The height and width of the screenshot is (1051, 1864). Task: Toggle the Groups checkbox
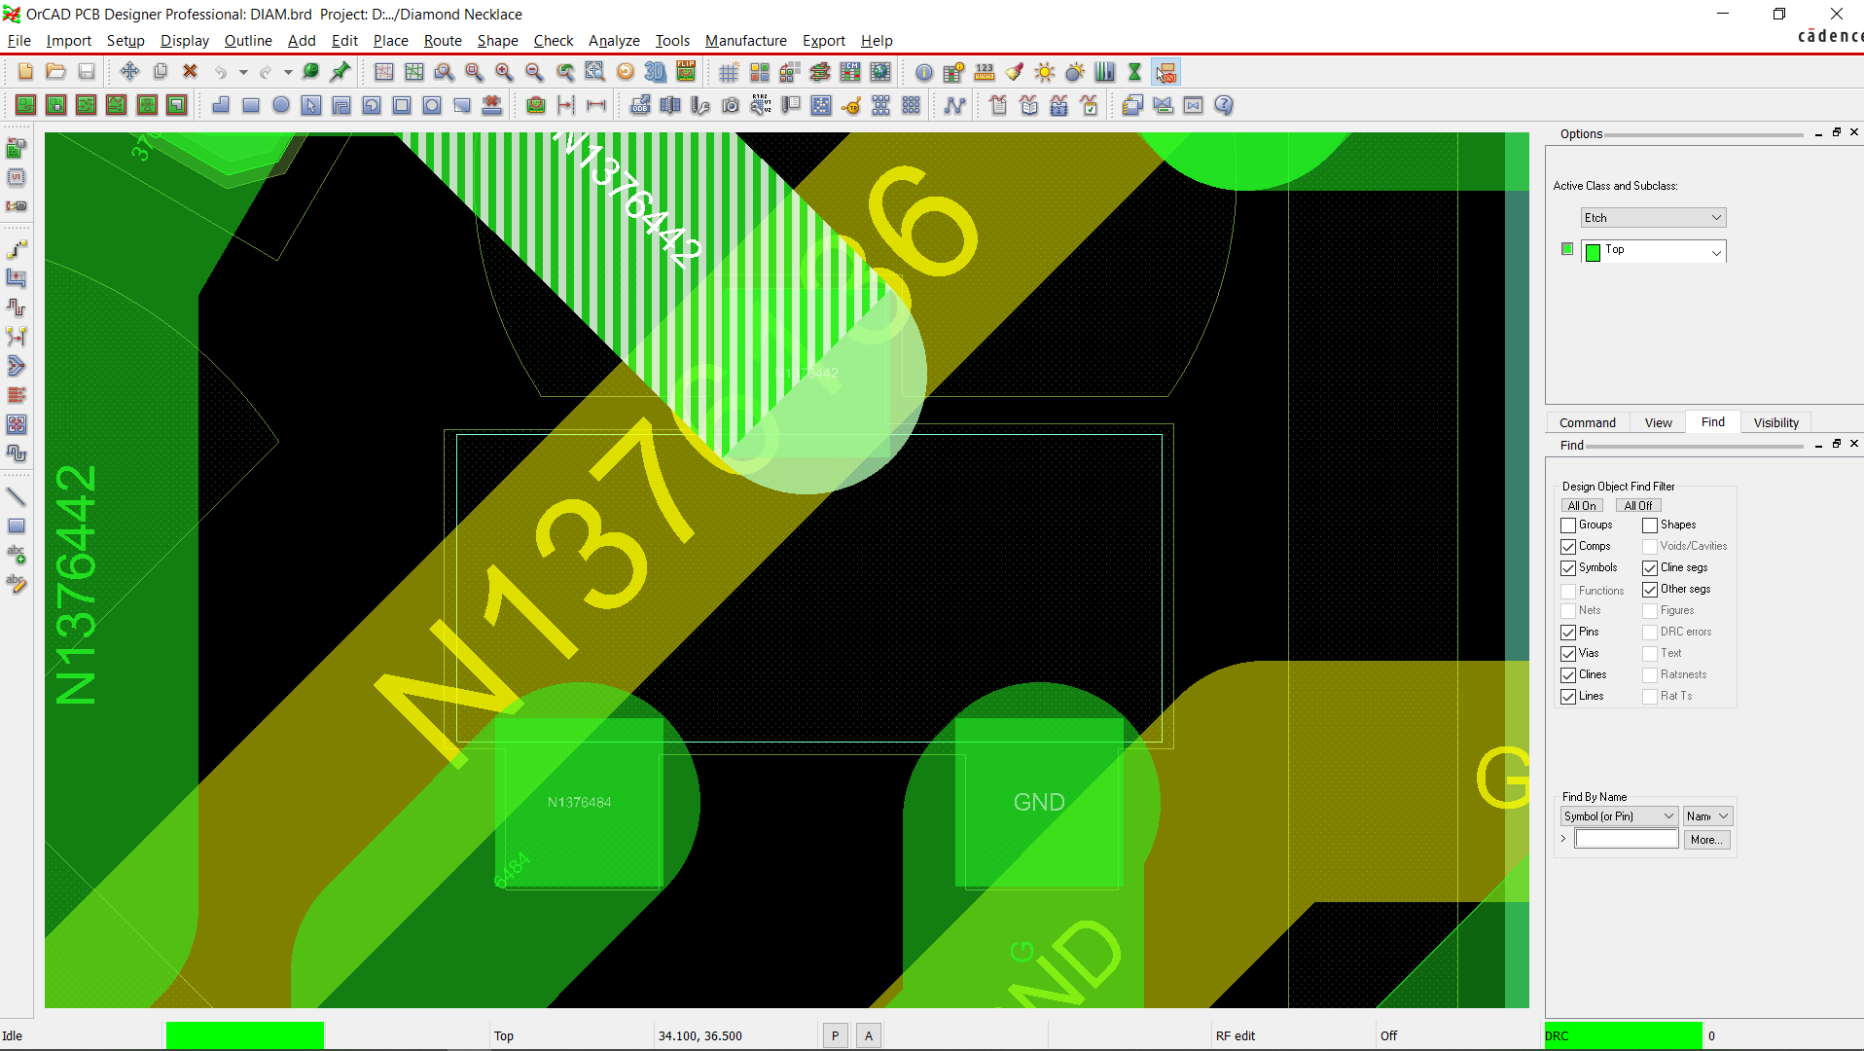tap(1568, 525)
